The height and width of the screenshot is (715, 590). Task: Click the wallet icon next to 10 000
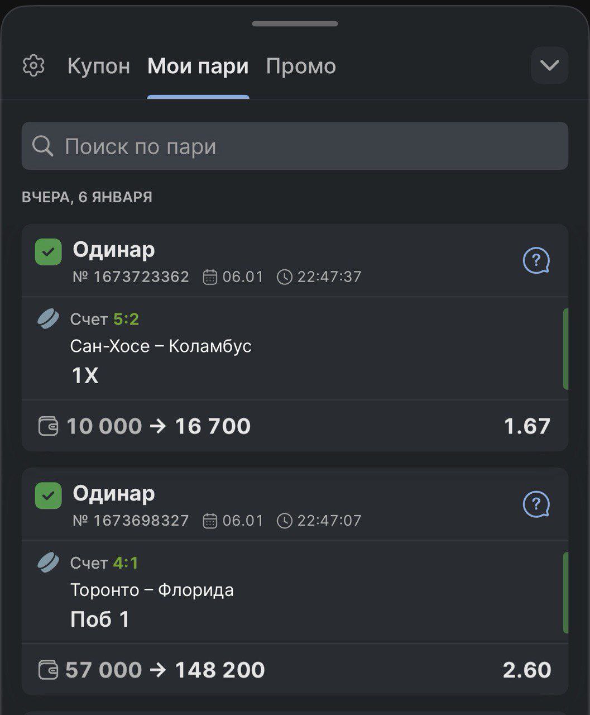click(x=48, y=426)
